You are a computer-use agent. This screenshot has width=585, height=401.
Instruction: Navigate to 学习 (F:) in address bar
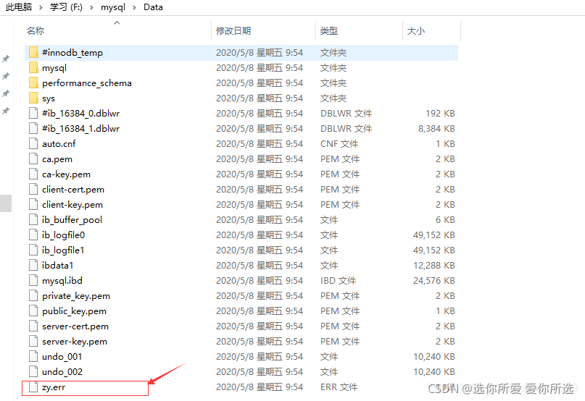(x=66, y=7)
